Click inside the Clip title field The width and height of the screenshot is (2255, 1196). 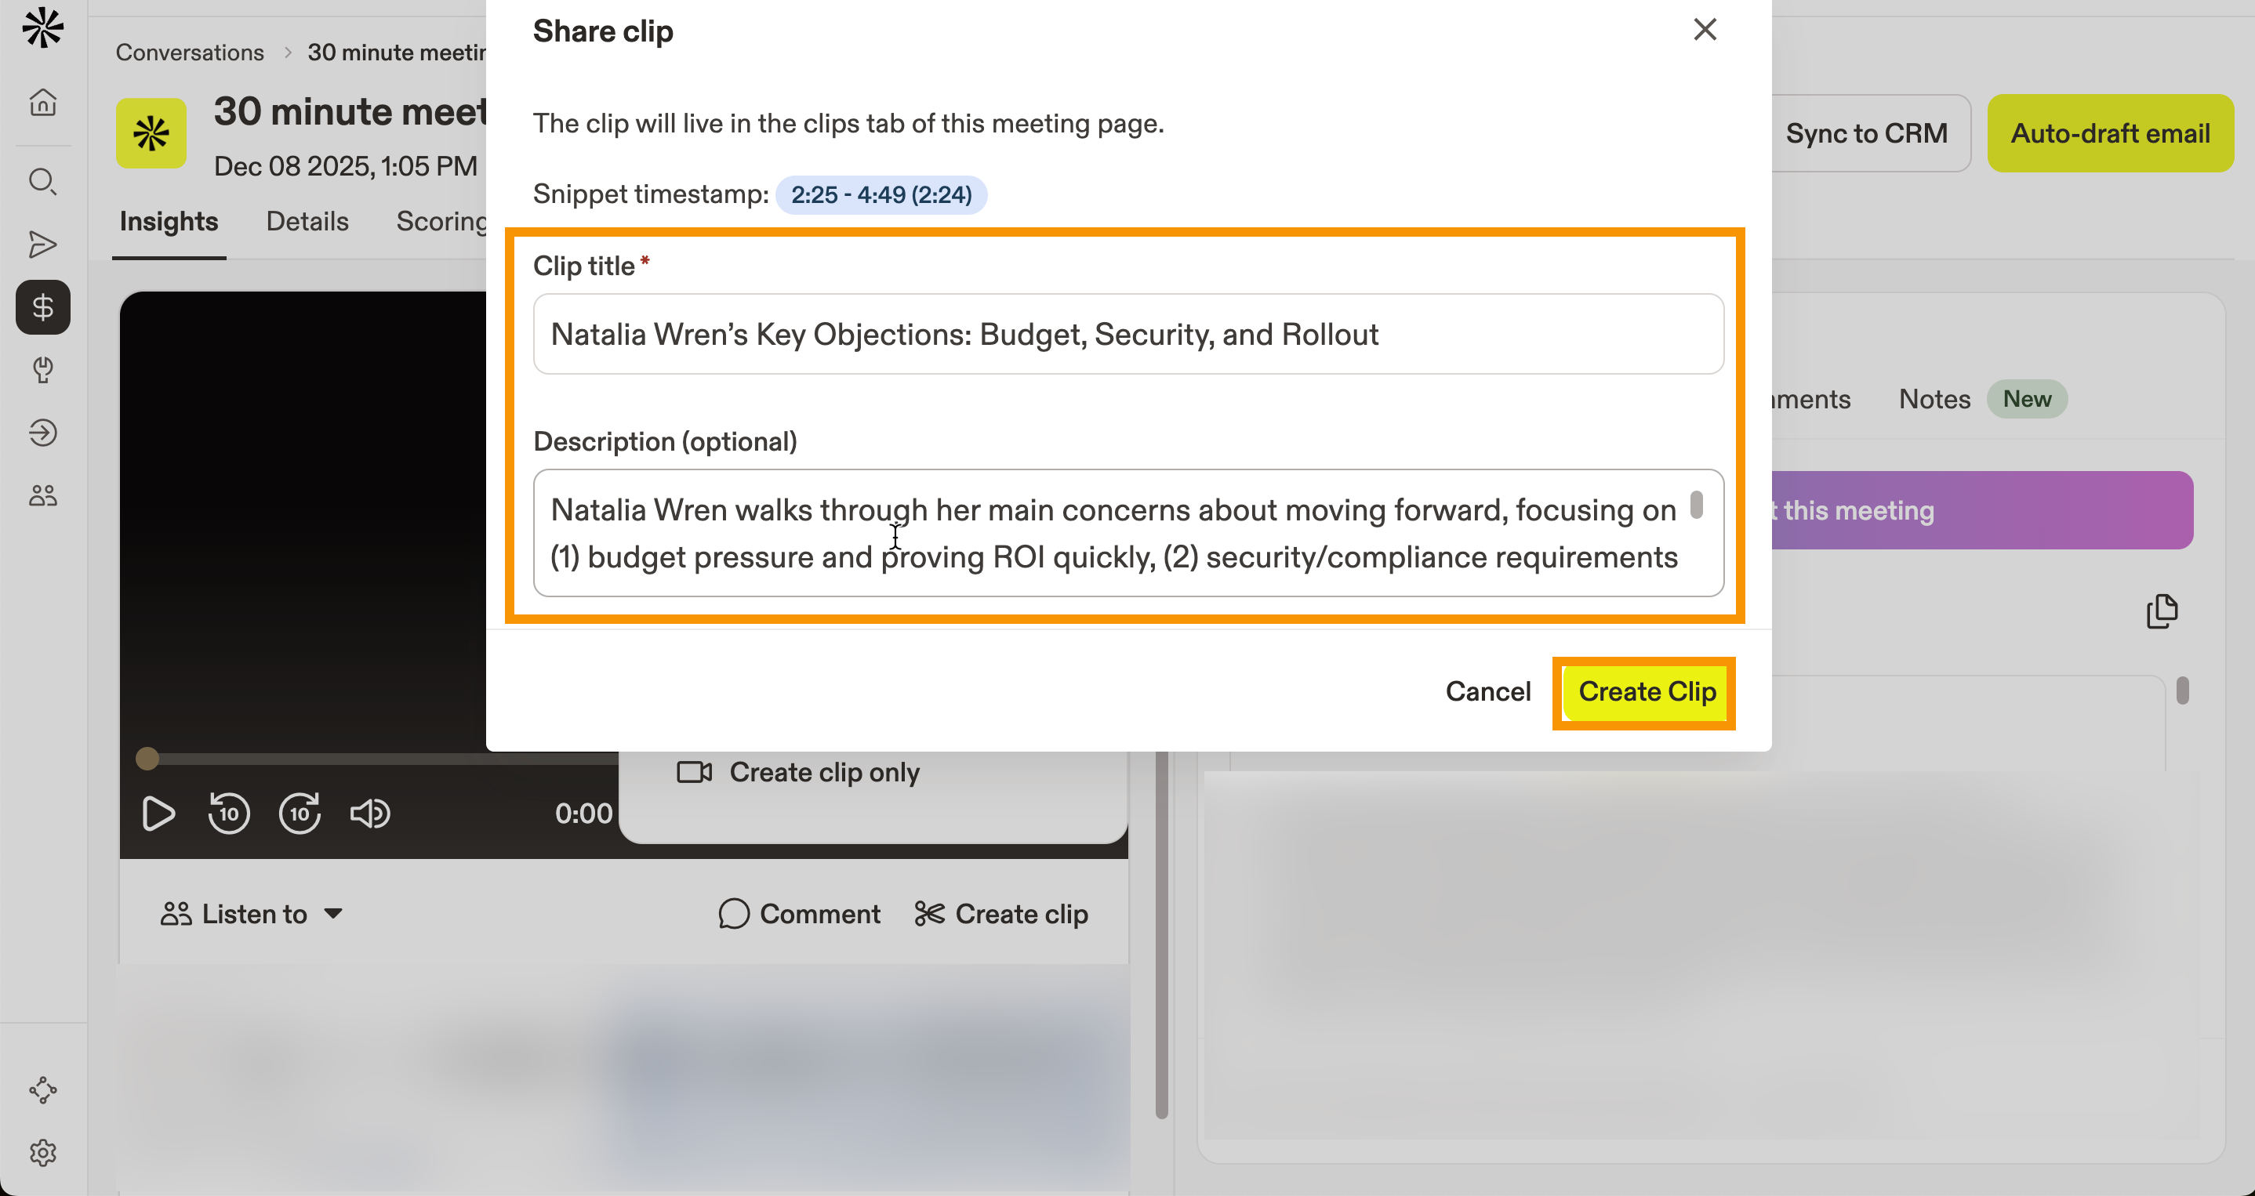[x=1129, y=334]
